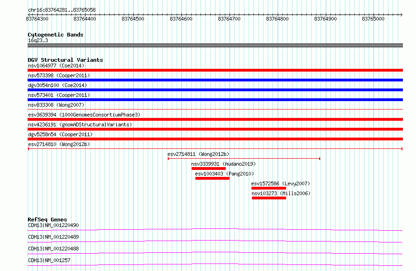Click the gray 16q23.3 cytogenetic band bar

point(215,45)
